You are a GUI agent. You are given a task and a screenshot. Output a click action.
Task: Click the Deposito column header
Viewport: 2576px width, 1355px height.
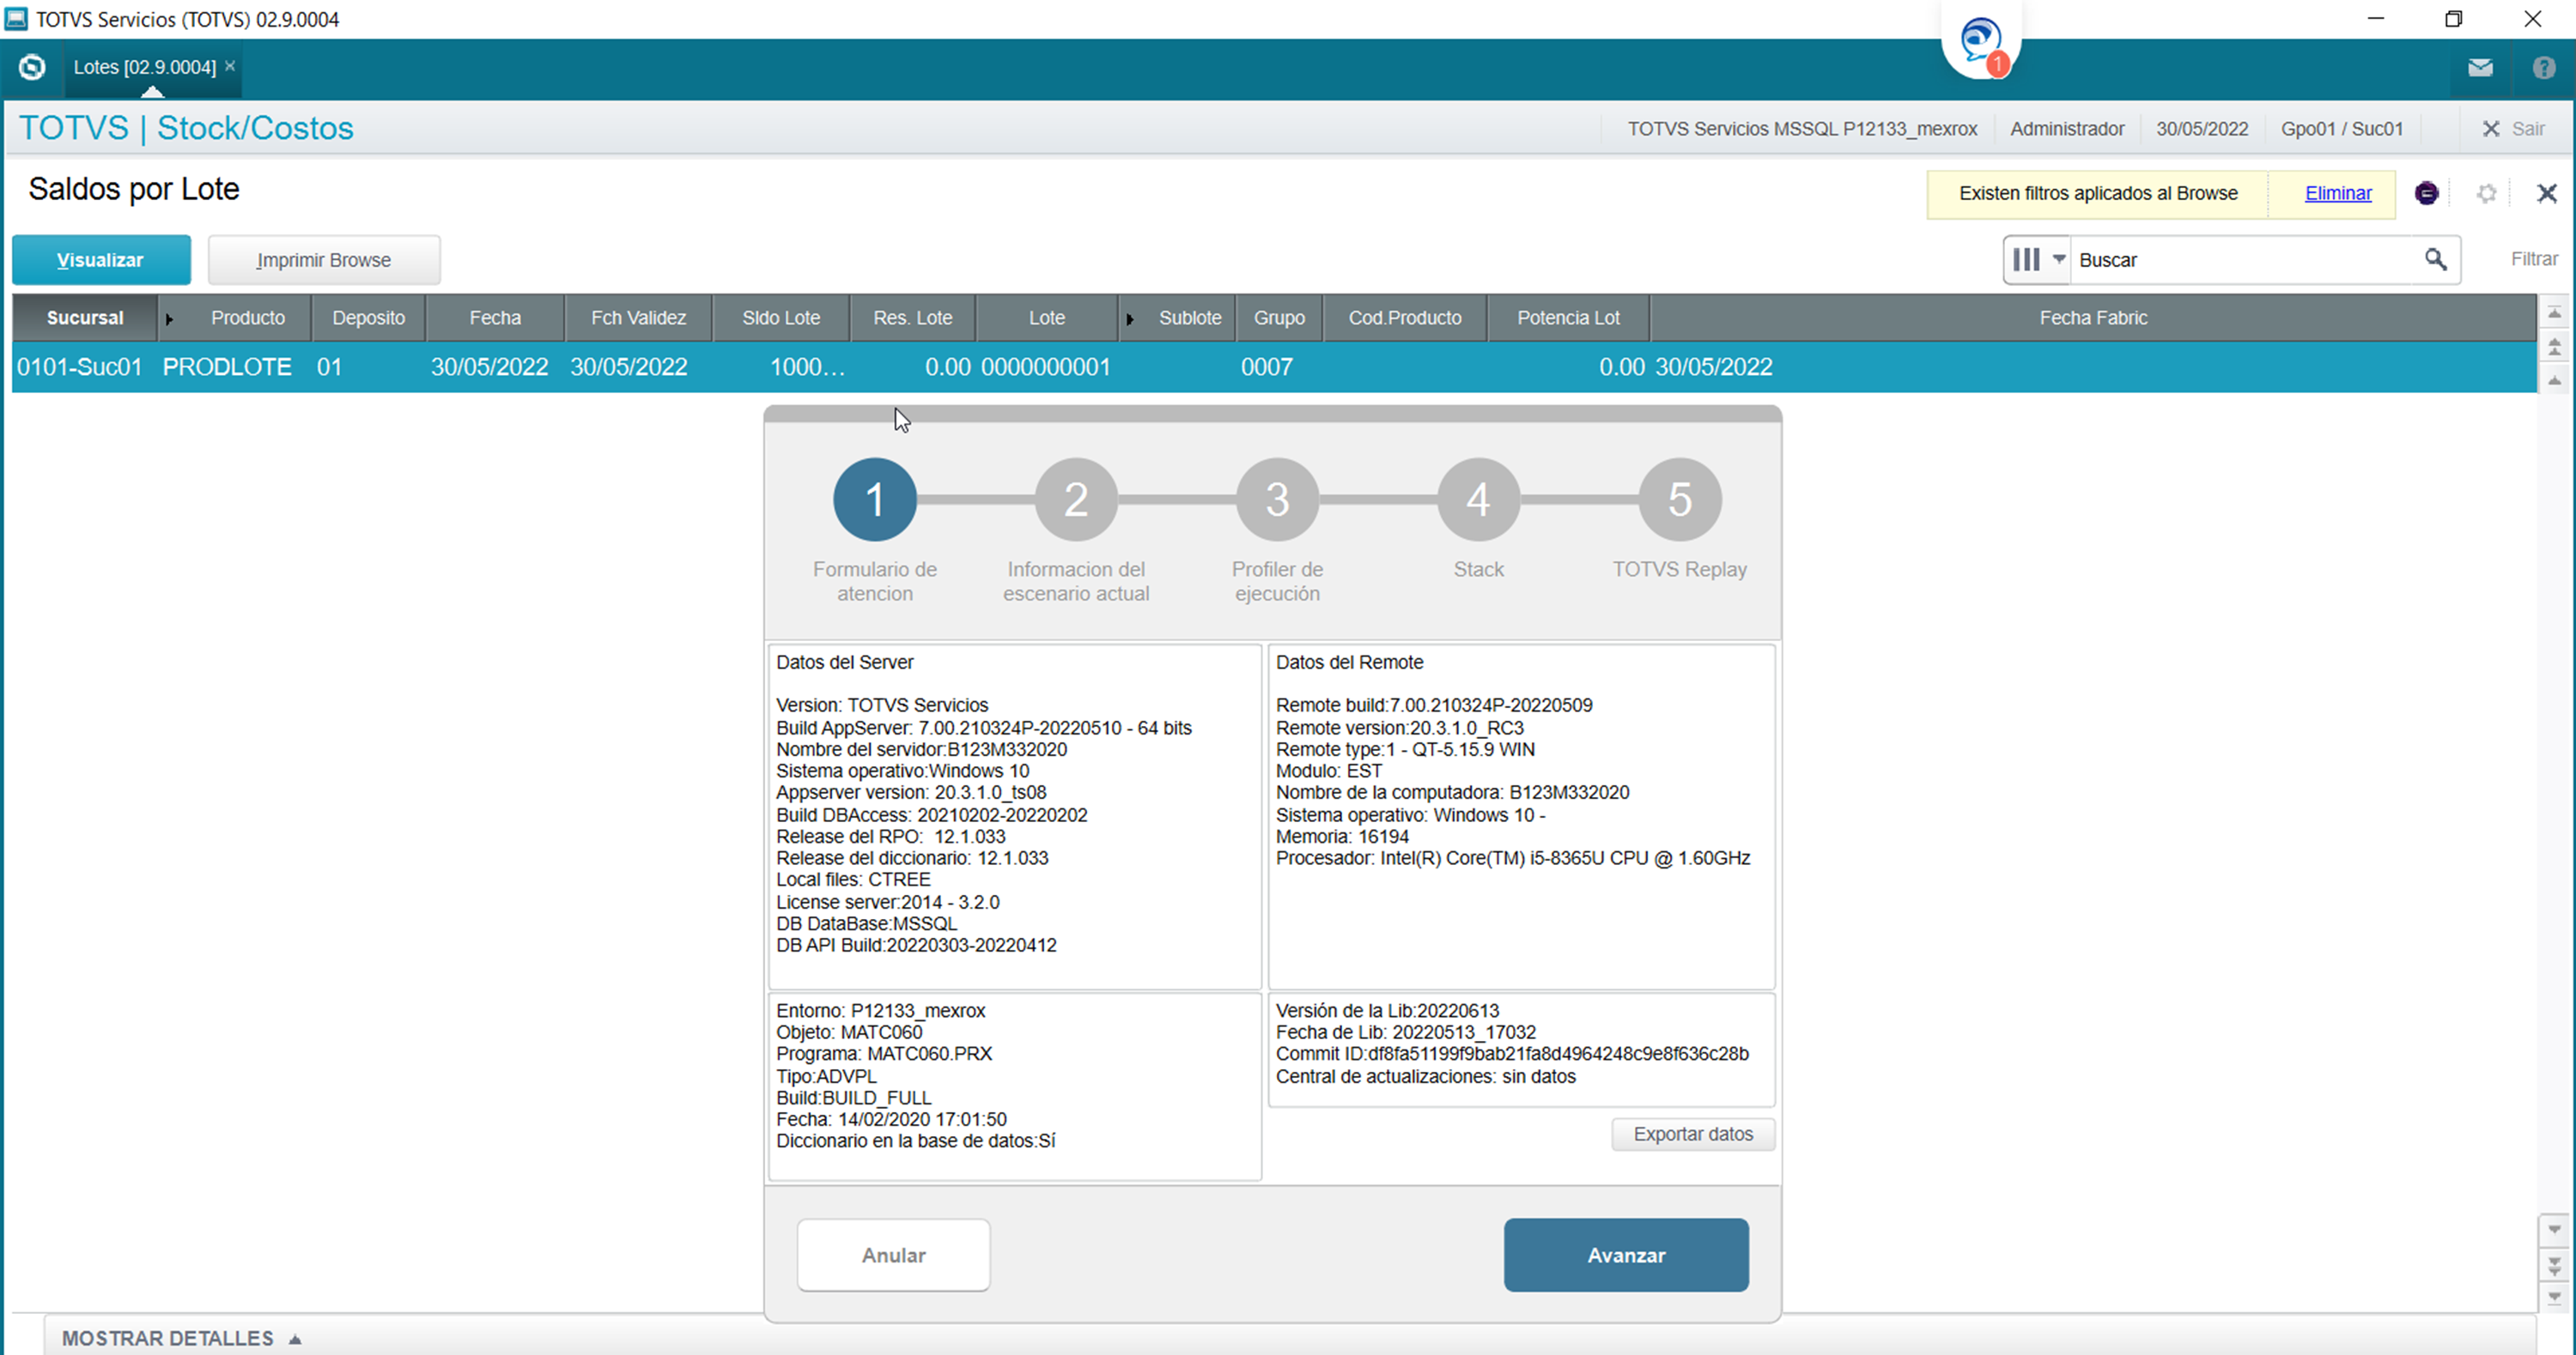(369, 318)
